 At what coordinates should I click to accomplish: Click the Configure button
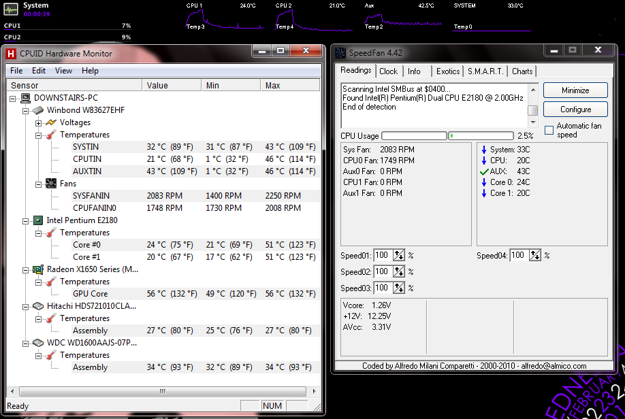575,110
